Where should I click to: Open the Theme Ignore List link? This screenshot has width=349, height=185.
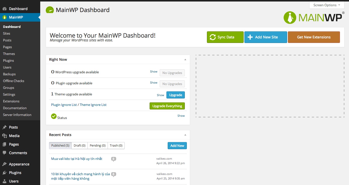pos(93,105)
